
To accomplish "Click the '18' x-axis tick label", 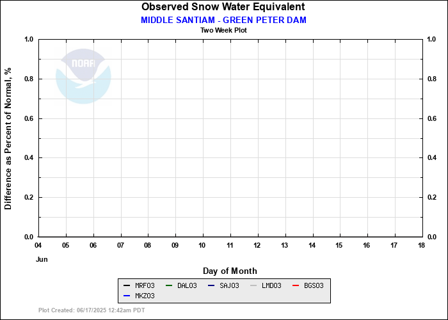I will pos(421,245).
